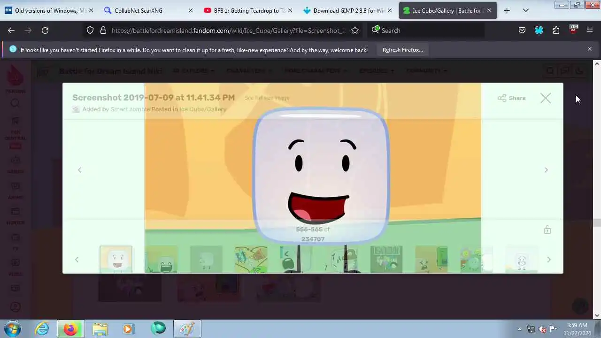Toggle the wiki dark theme moon icon
This screenshot has height=338, width=601.
pos(580,71)
